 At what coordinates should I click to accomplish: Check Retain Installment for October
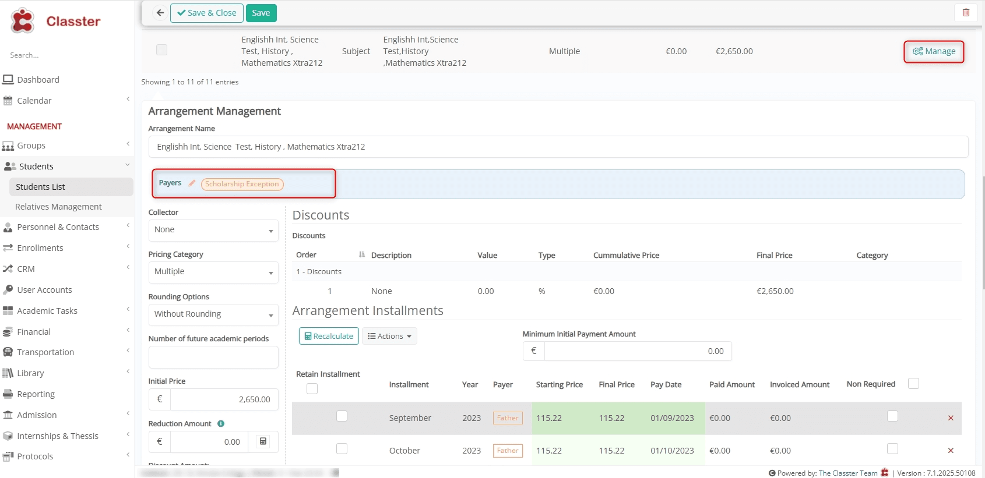pos(342,449)
